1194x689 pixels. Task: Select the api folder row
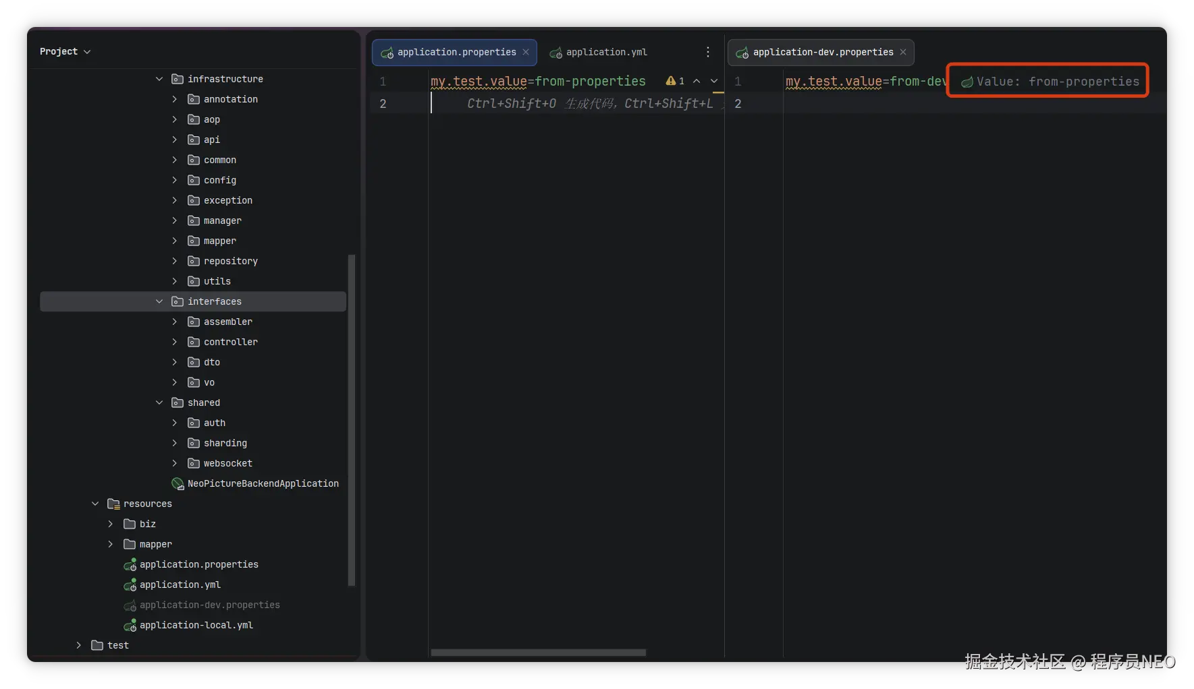193,140
